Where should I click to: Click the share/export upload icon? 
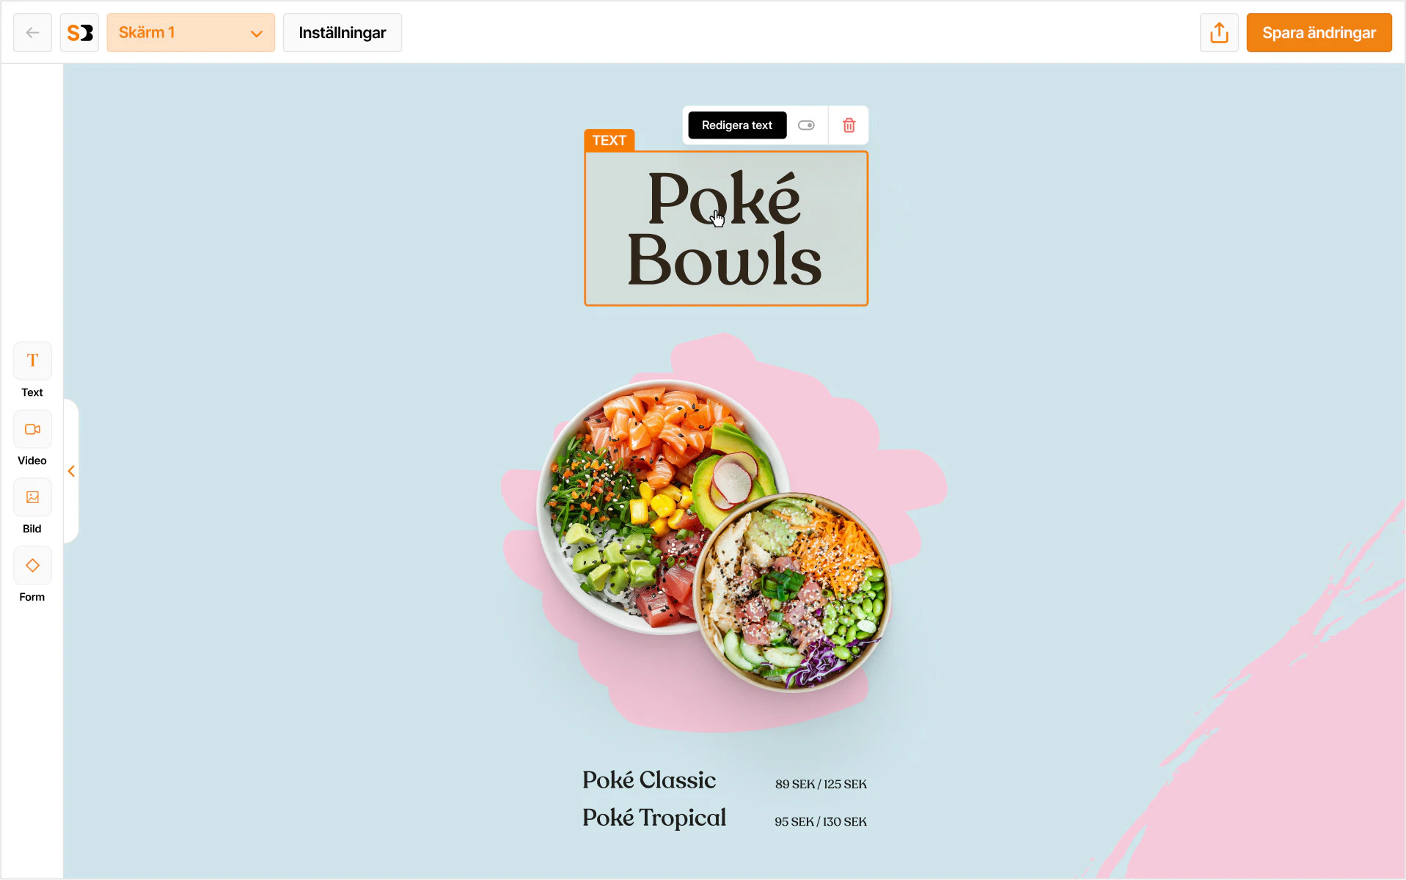click(1219, 32)
